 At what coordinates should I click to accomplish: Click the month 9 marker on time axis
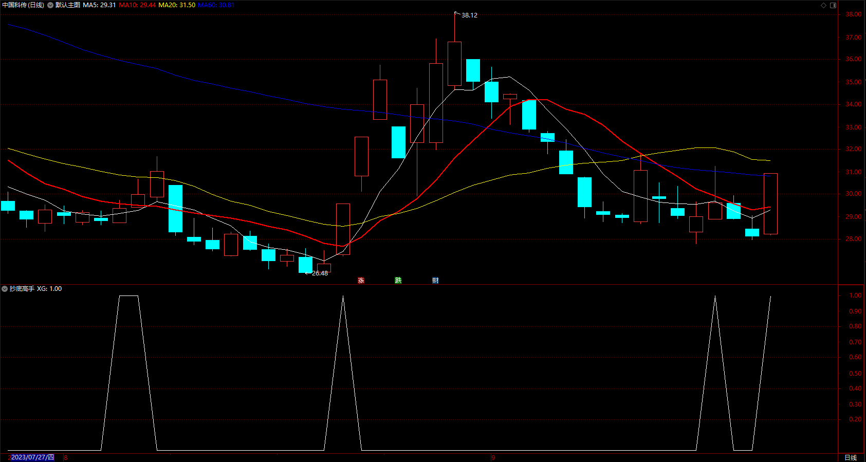pos(493,457)
